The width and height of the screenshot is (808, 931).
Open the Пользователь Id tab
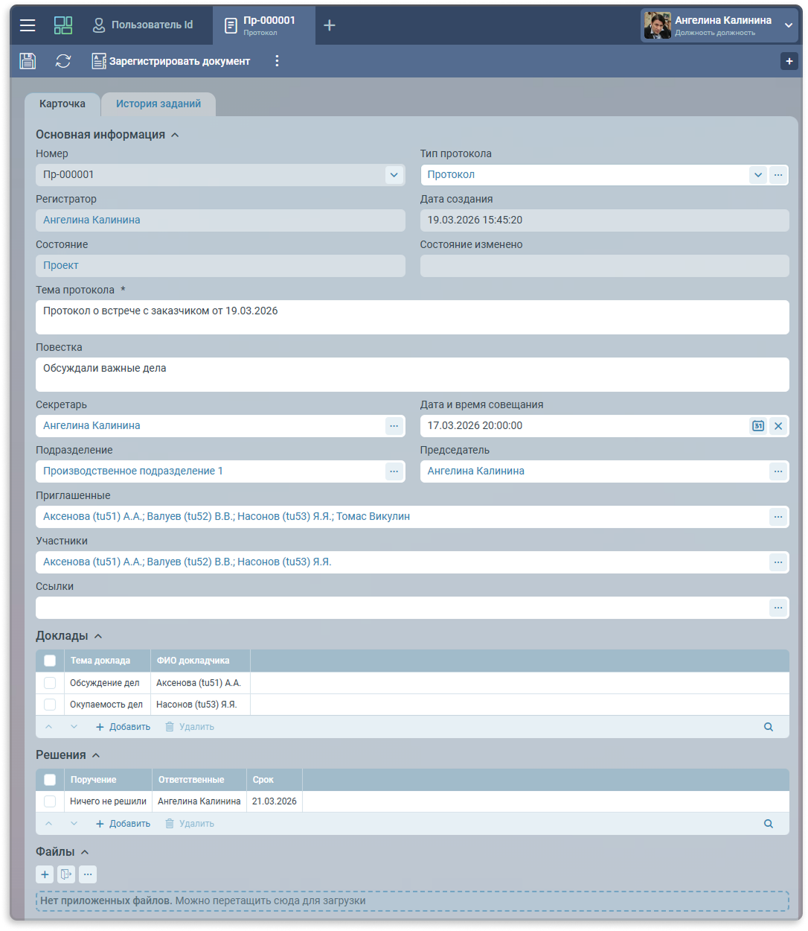[143, 25]
